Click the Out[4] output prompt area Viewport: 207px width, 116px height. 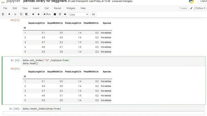(16, 69)
